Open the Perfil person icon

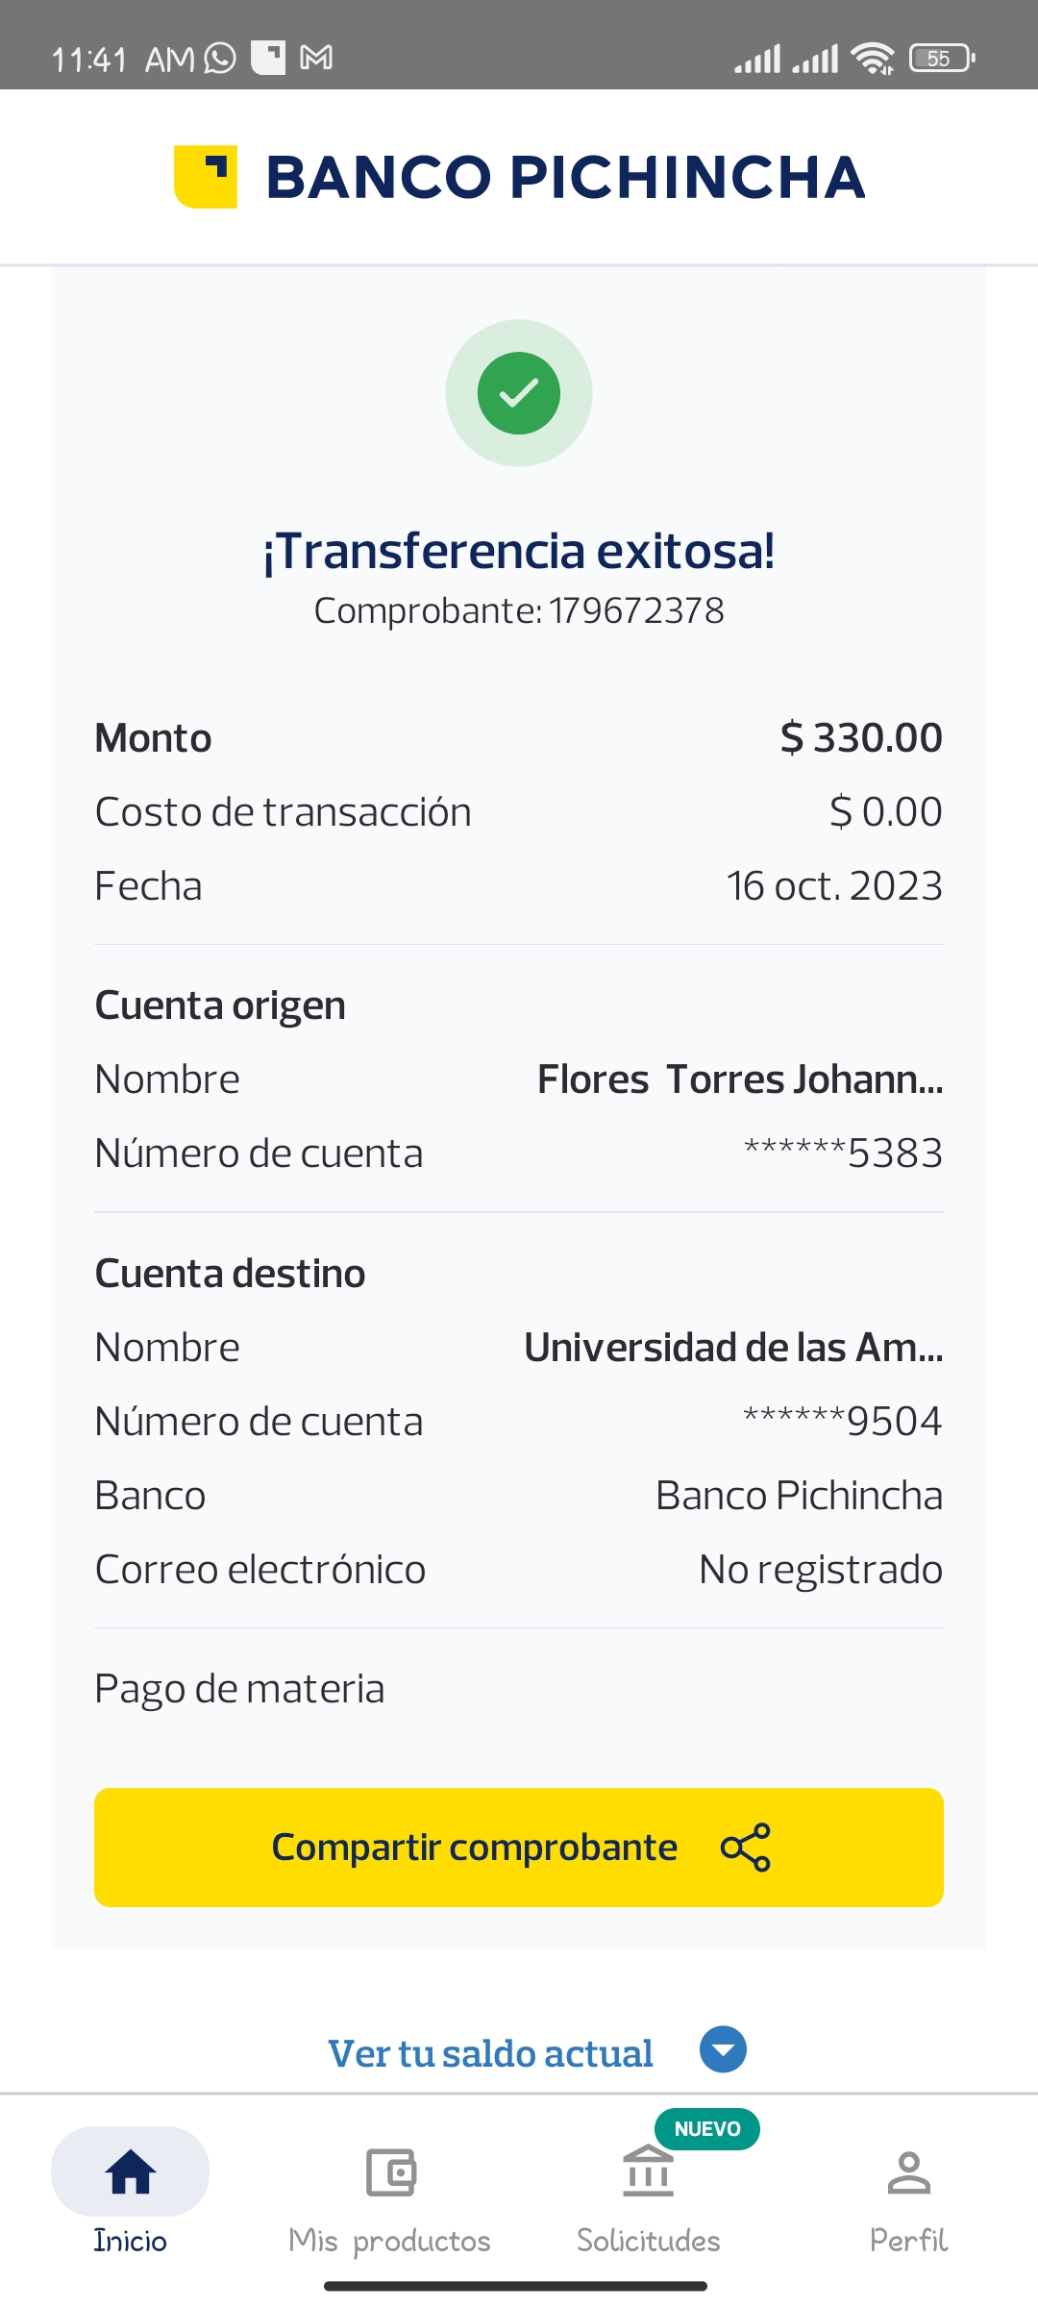pos(908,2172)
